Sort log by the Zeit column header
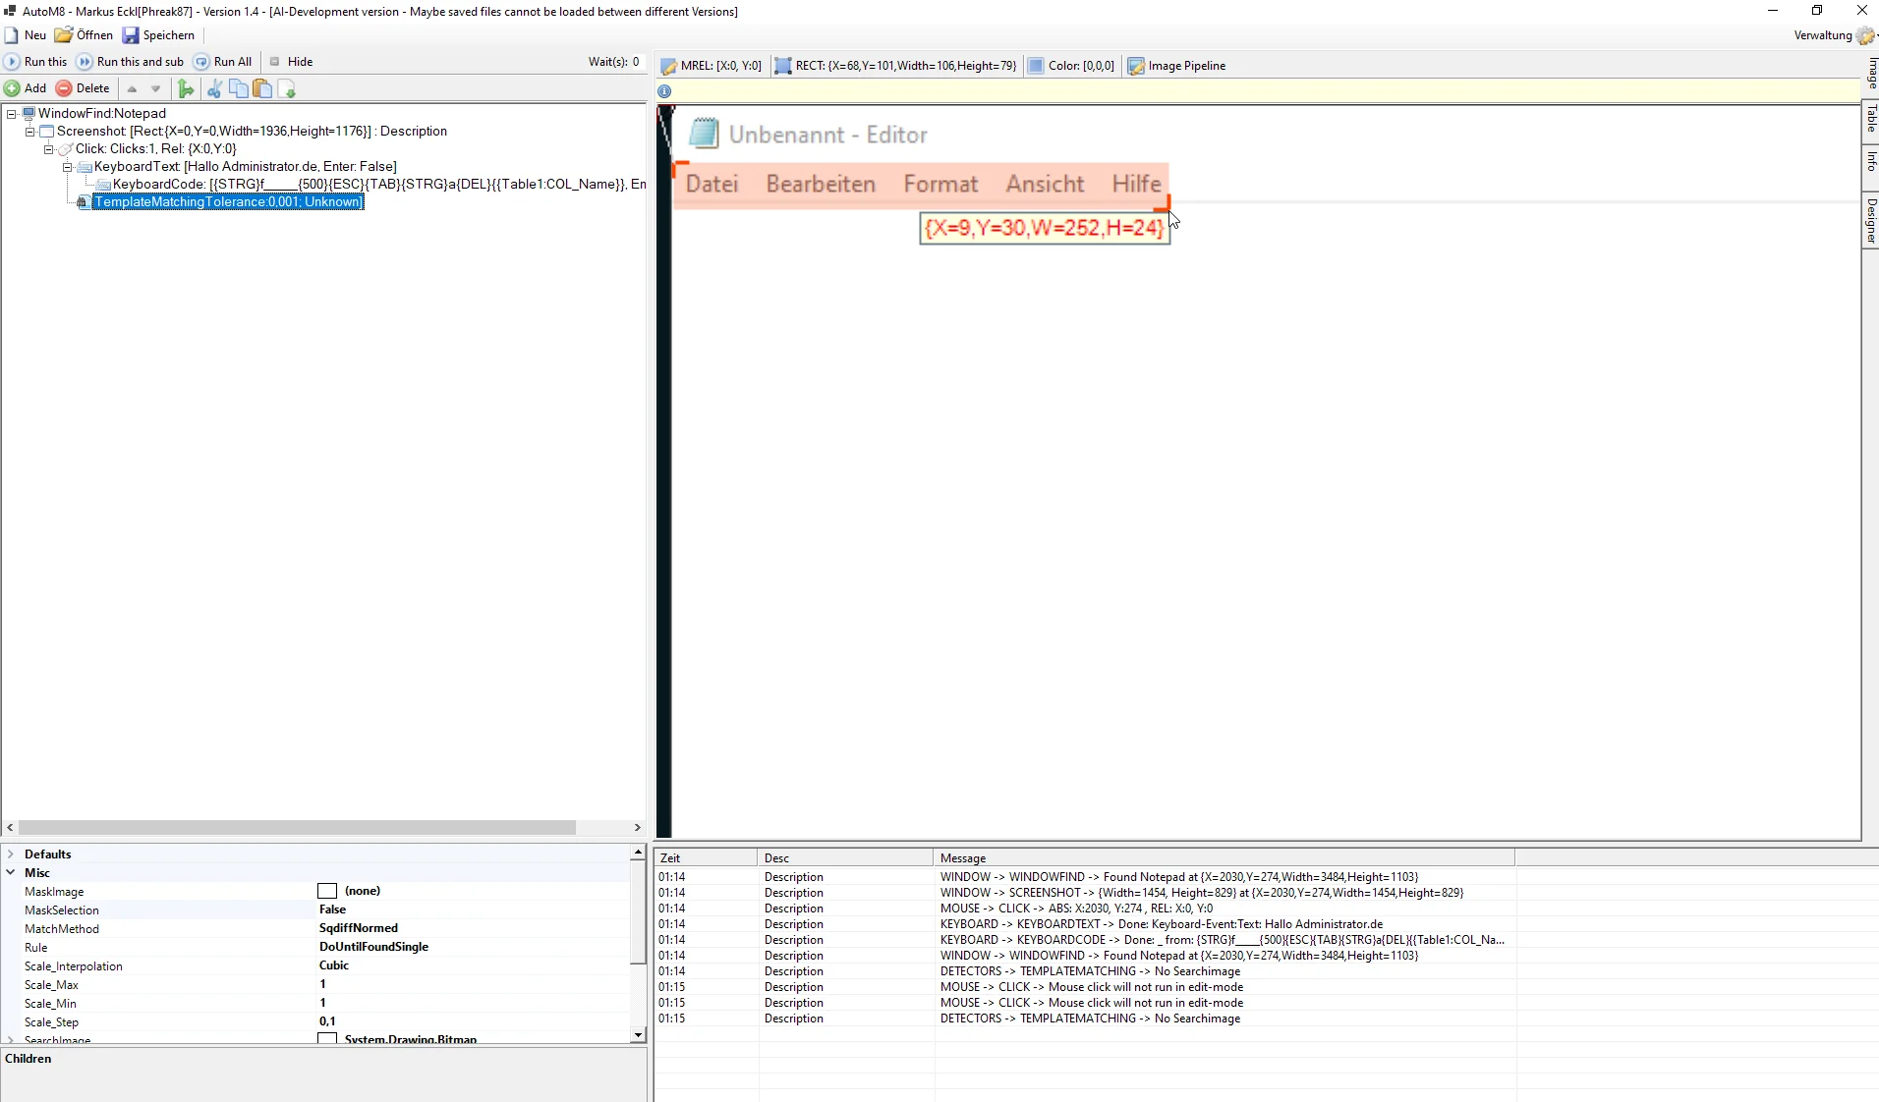The width and height of the screenshot is (1879, 1102). (706, 858)
